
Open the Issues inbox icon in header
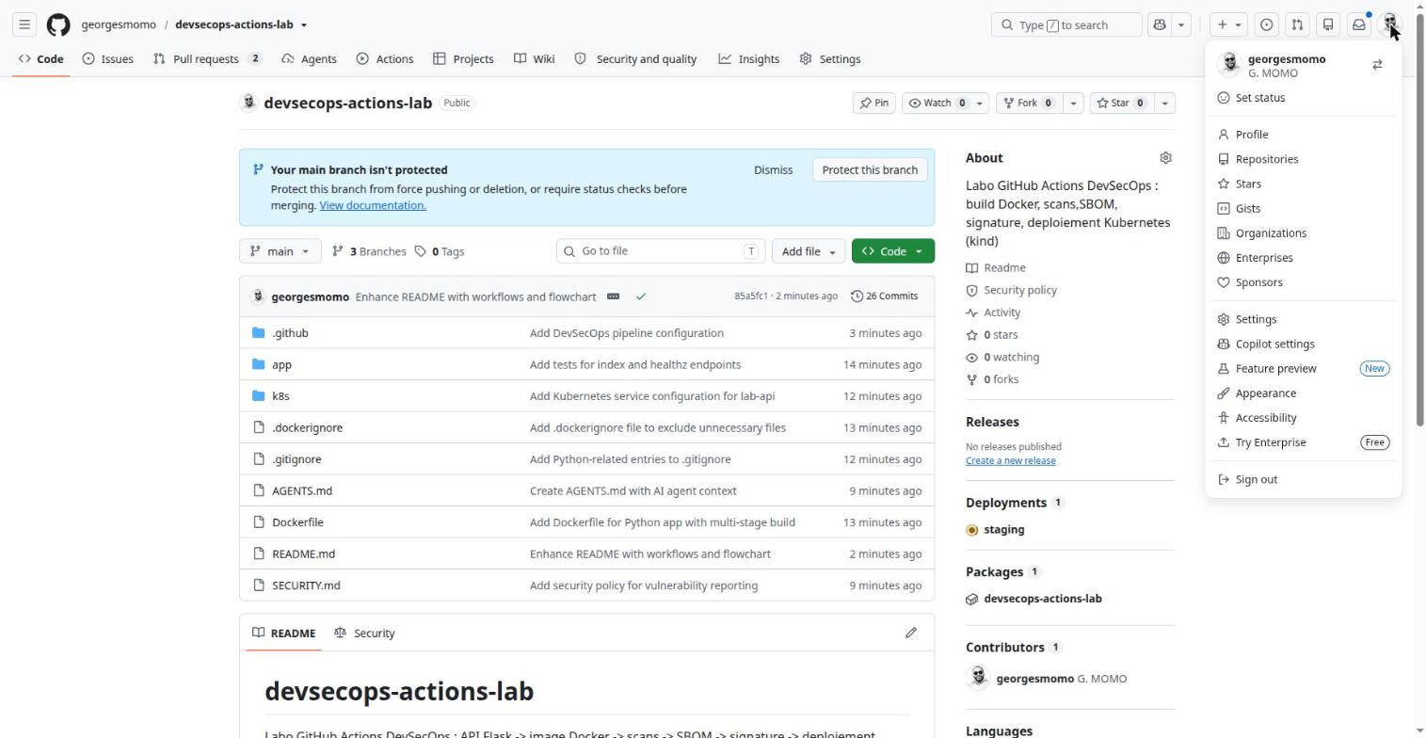(1266, 24)
